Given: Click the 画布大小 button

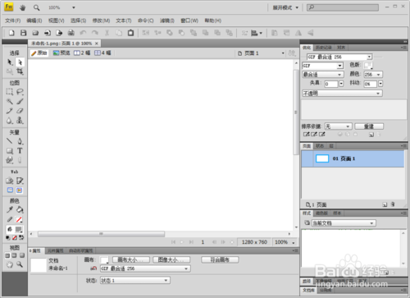Looking at the screenshot, I should tap(131, 259).
